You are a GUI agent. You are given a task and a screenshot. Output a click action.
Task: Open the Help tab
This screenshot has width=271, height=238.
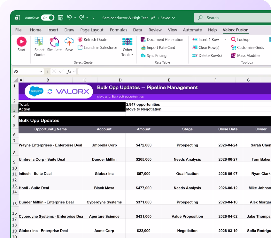(213, 30)
